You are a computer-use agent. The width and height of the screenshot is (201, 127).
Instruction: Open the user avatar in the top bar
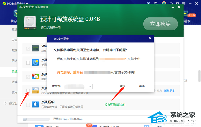tap(164, 3)
